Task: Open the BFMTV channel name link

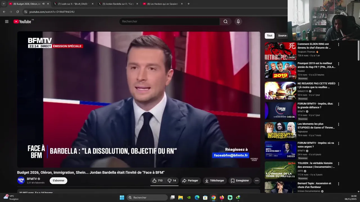Action: click(x=32, y=179)
